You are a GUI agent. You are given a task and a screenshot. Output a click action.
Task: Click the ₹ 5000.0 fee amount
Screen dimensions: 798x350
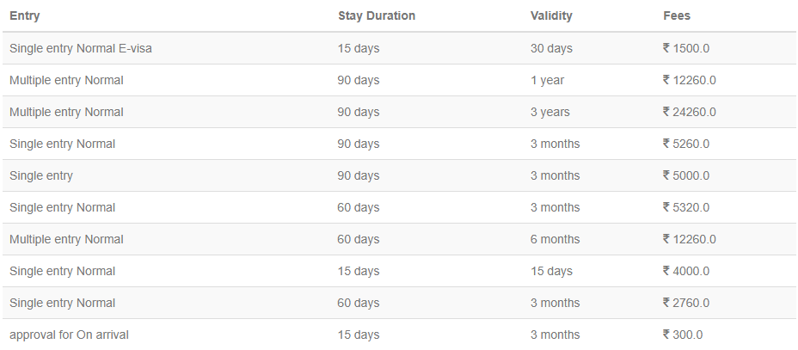(686, 175)
